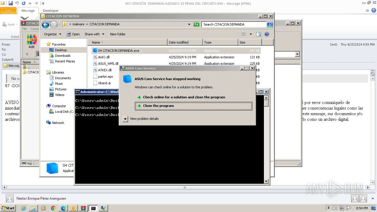Sort by Date modified column

tap(185, 42)
